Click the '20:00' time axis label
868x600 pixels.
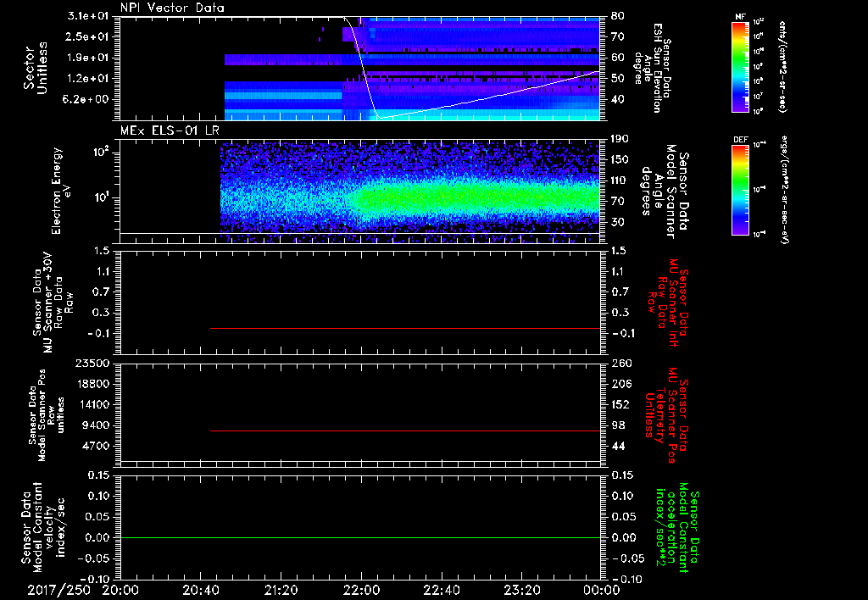tap(120, 590)
